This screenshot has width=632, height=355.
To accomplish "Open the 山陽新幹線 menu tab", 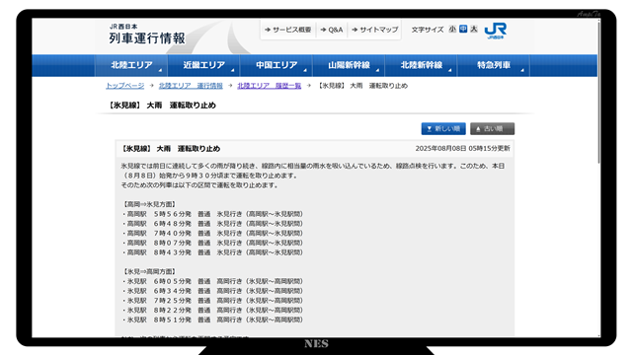I will click(x=349, y=65).
